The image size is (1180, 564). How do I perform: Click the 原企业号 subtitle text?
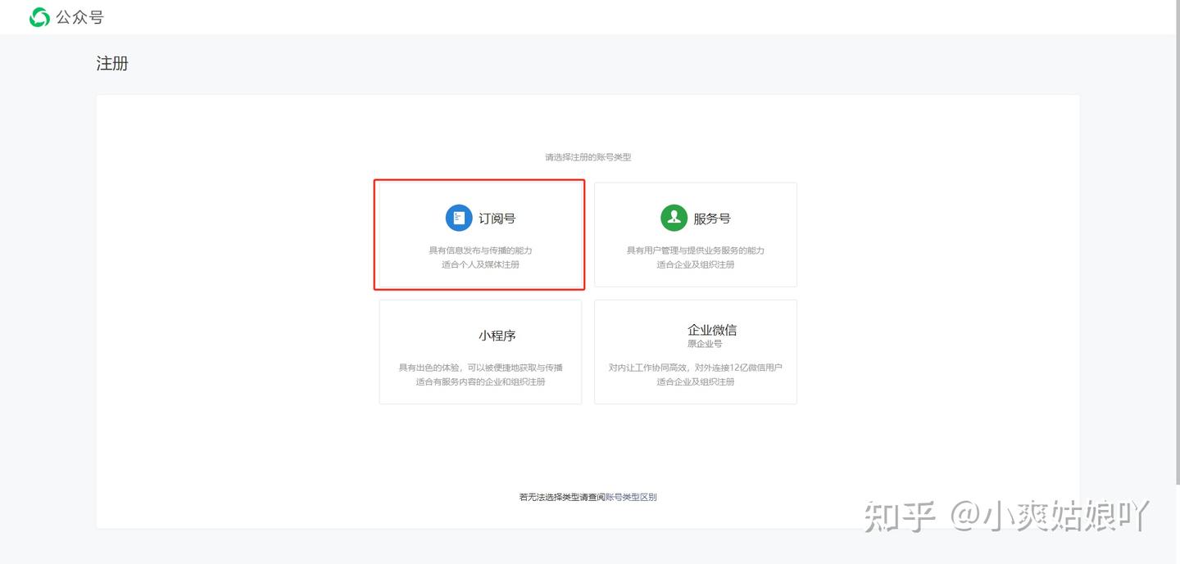coord(705,344)
